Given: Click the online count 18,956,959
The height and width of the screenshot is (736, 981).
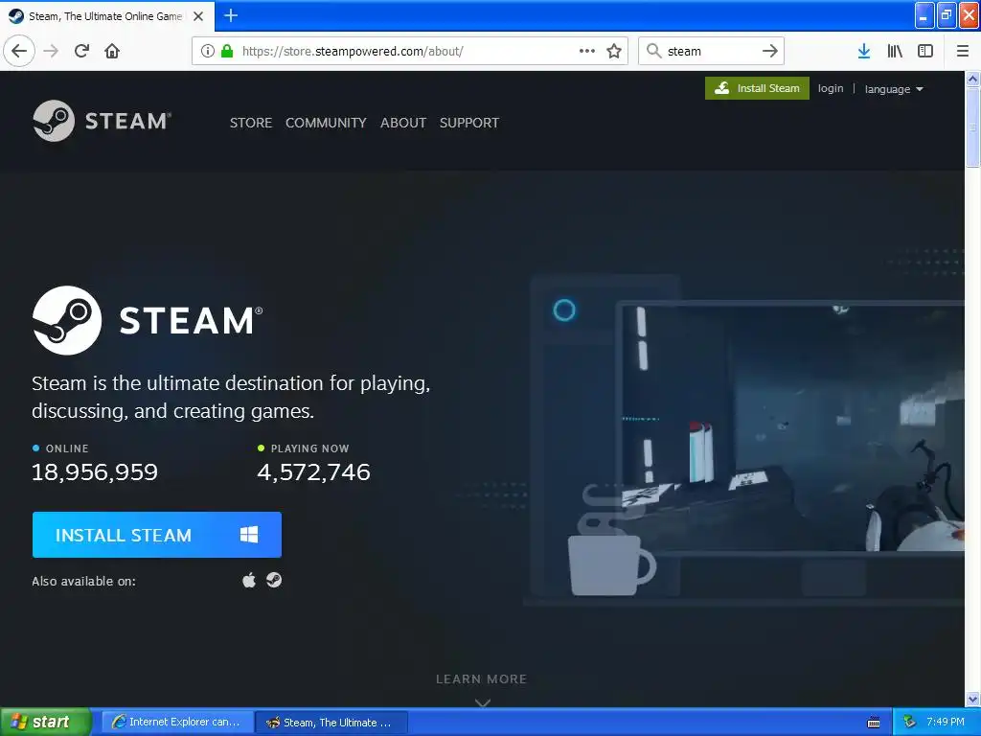Looking at the screenshot, I should coord(95,471).
